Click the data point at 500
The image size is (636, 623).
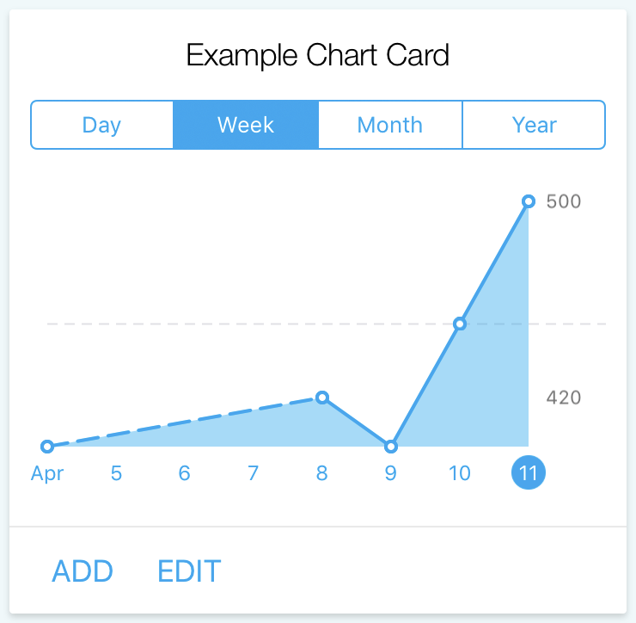[529, 201]
